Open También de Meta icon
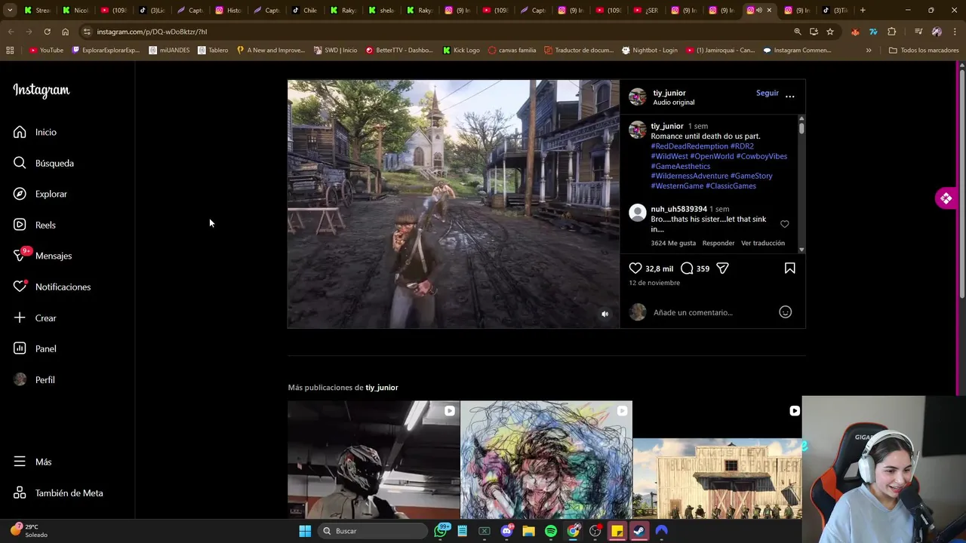The image size is (966, 543). click(x=20, y=492)
